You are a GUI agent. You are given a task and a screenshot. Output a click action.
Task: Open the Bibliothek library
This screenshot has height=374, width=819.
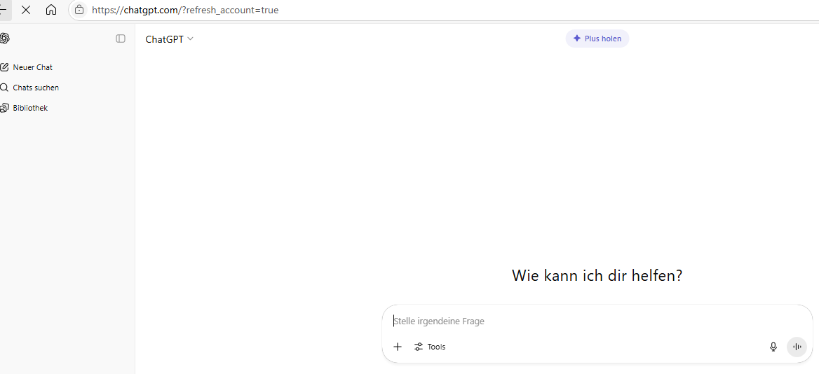tap(24, 108)
